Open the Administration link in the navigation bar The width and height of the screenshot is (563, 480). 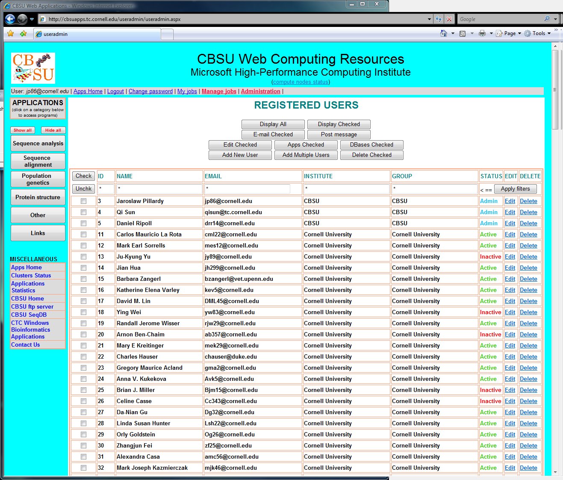[260, 91]
